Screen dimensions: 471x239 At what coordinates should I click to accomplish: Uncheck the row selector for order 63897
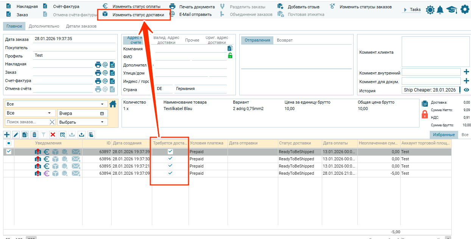pos(9,152)
